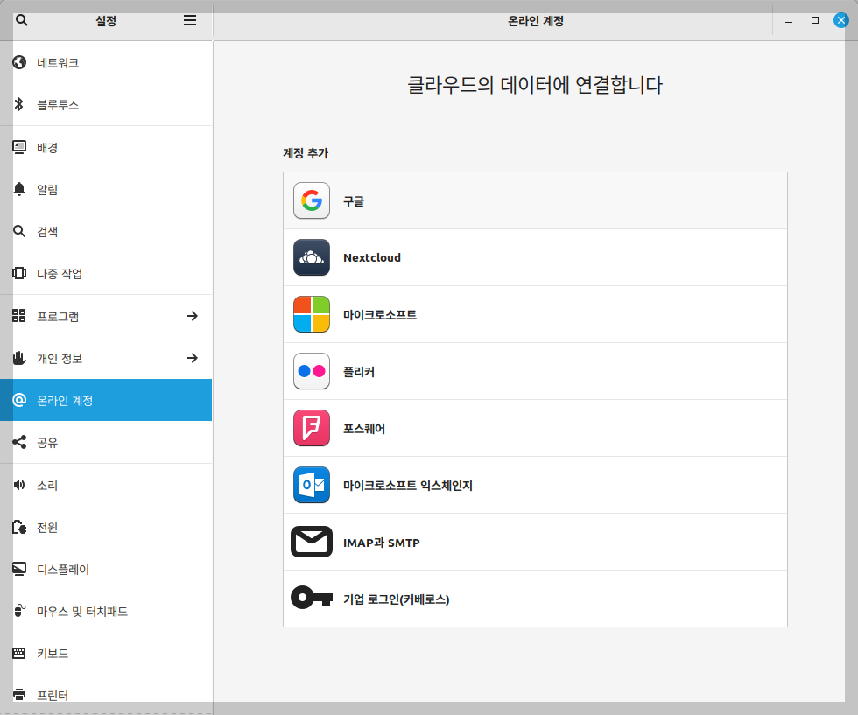Open the 프린터 sidebar entry
This screenshot has height=715, width=858.
click(106, 694)
